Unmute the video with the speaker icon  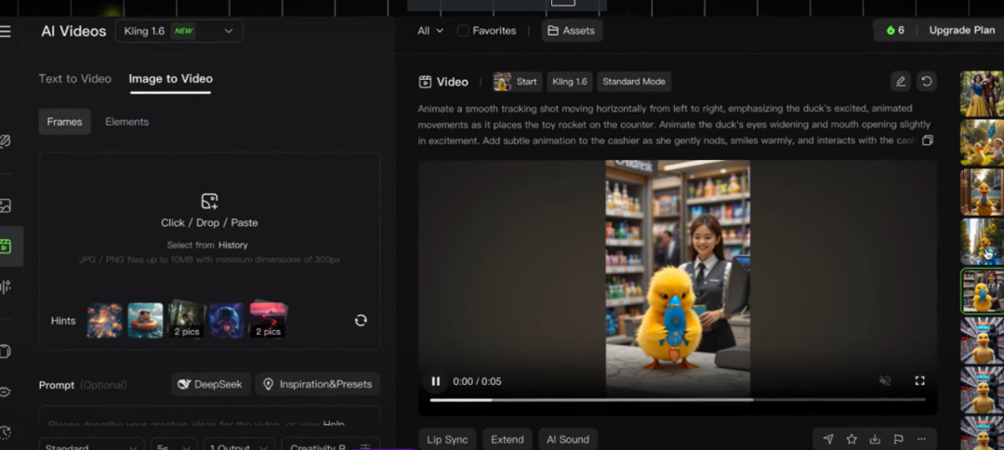pyautogui.click(x=885, y=381)
